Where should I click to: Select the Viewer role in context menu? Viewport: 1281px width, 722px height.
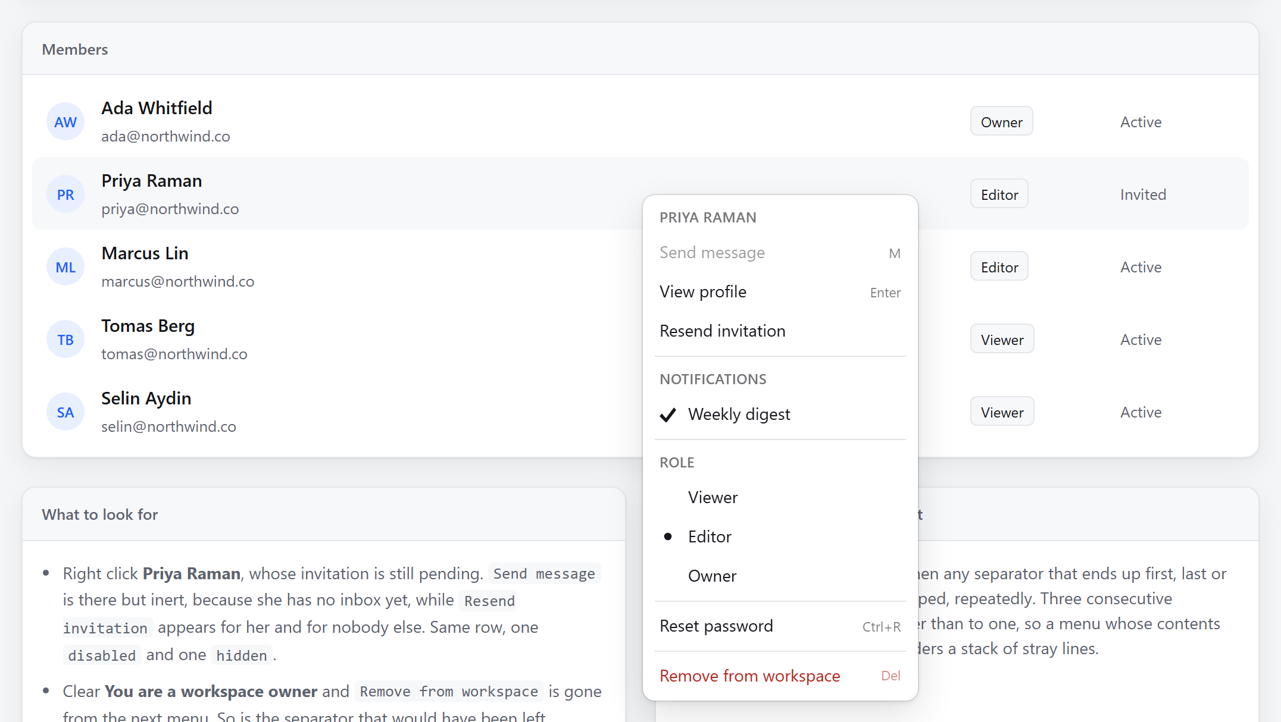pos(780,498)
